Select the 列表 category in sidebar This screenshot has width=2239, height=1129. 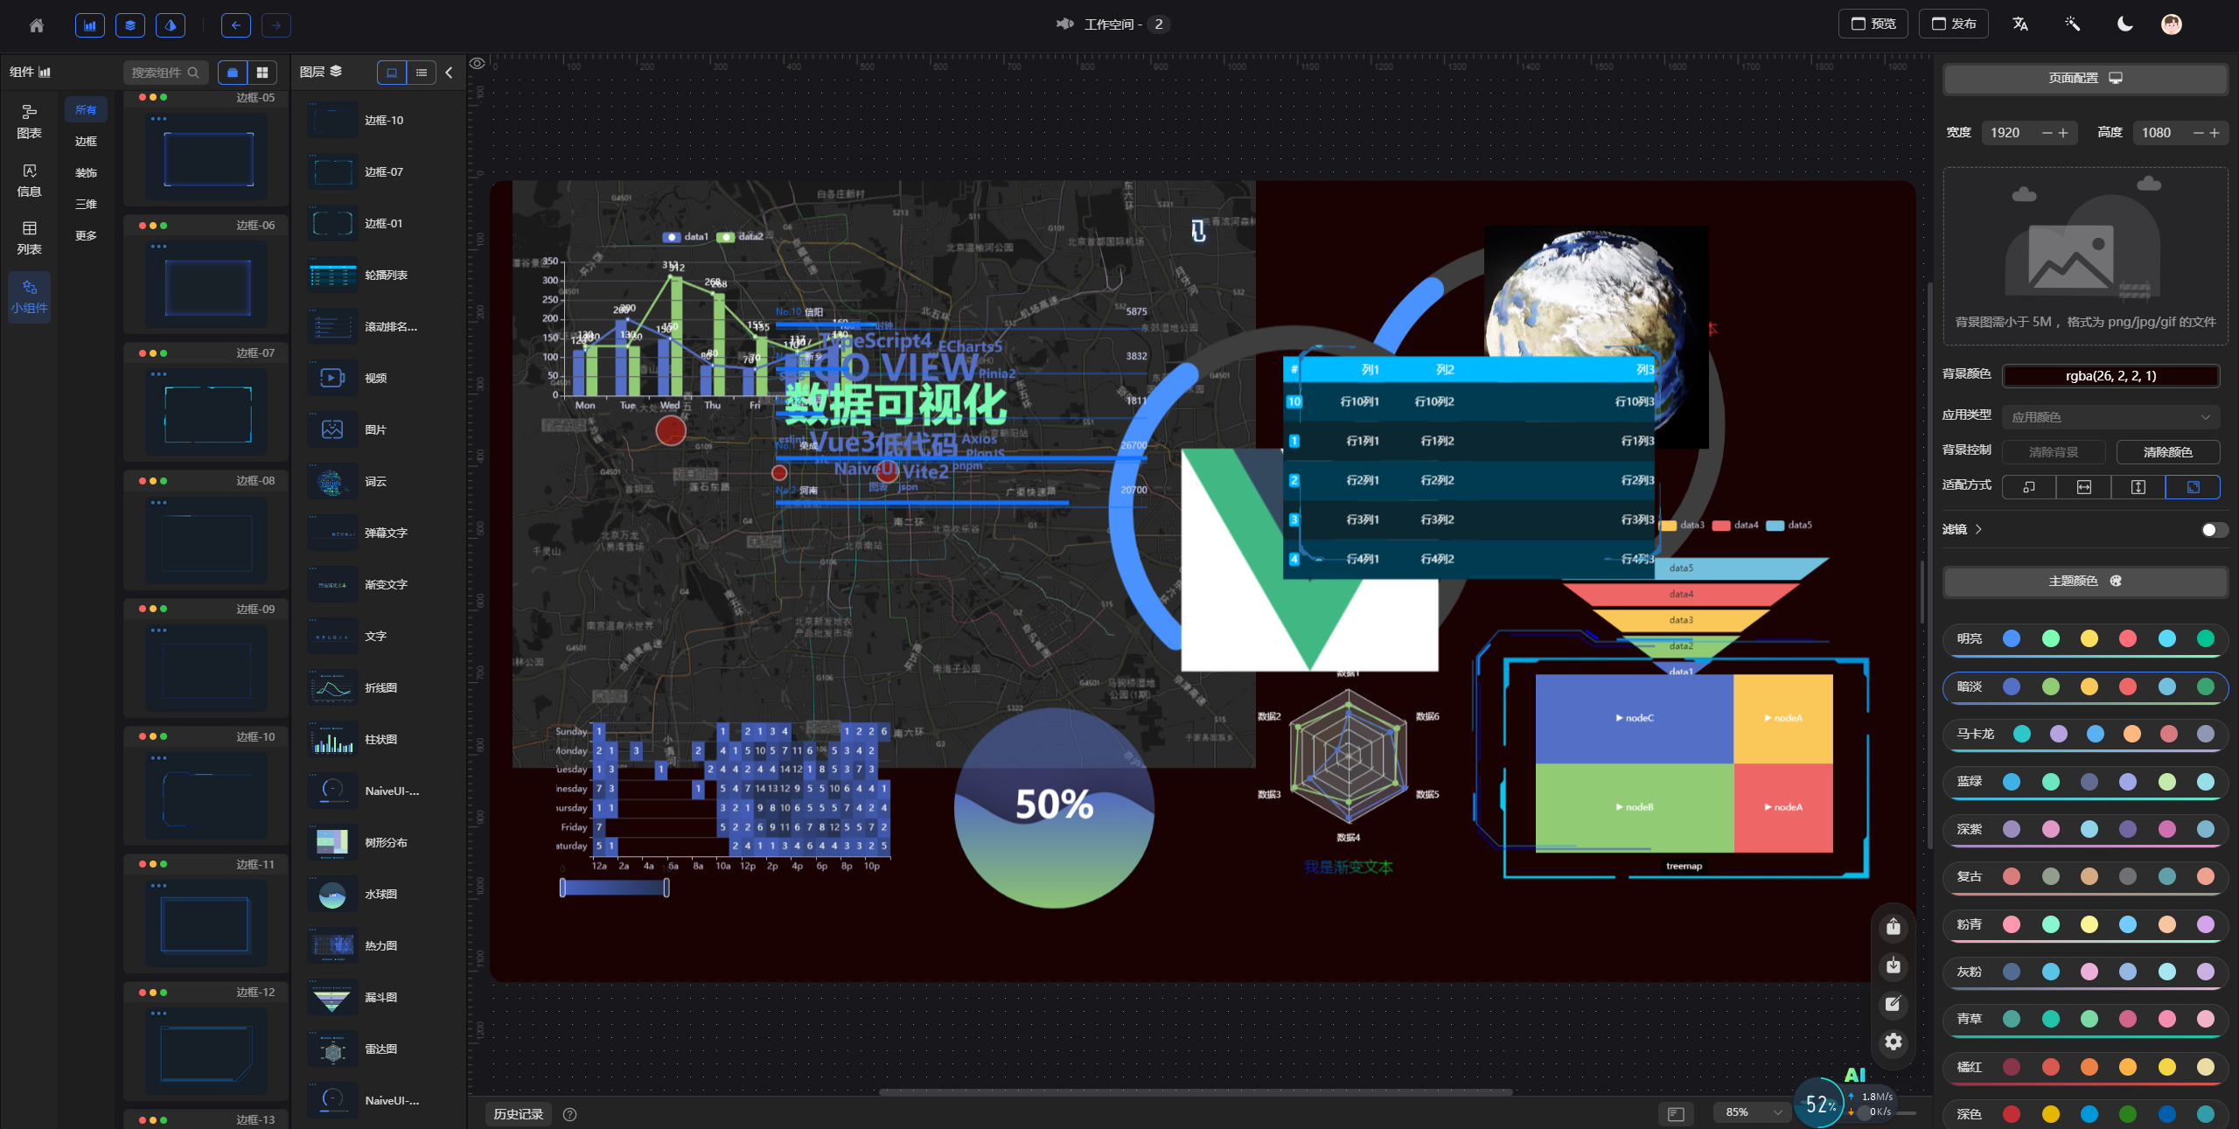(29, 238)
